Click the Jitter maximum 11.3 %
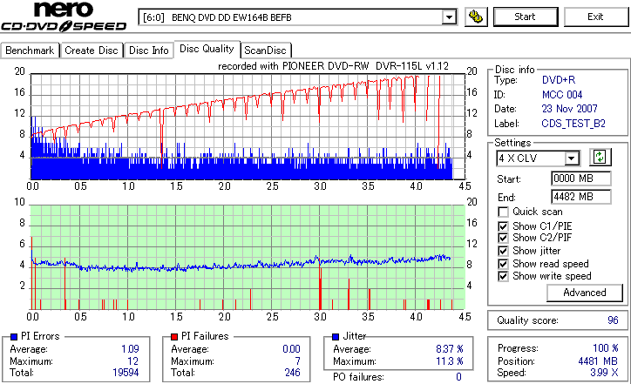This screenshot has width=631, height=384. click(450, 361)
